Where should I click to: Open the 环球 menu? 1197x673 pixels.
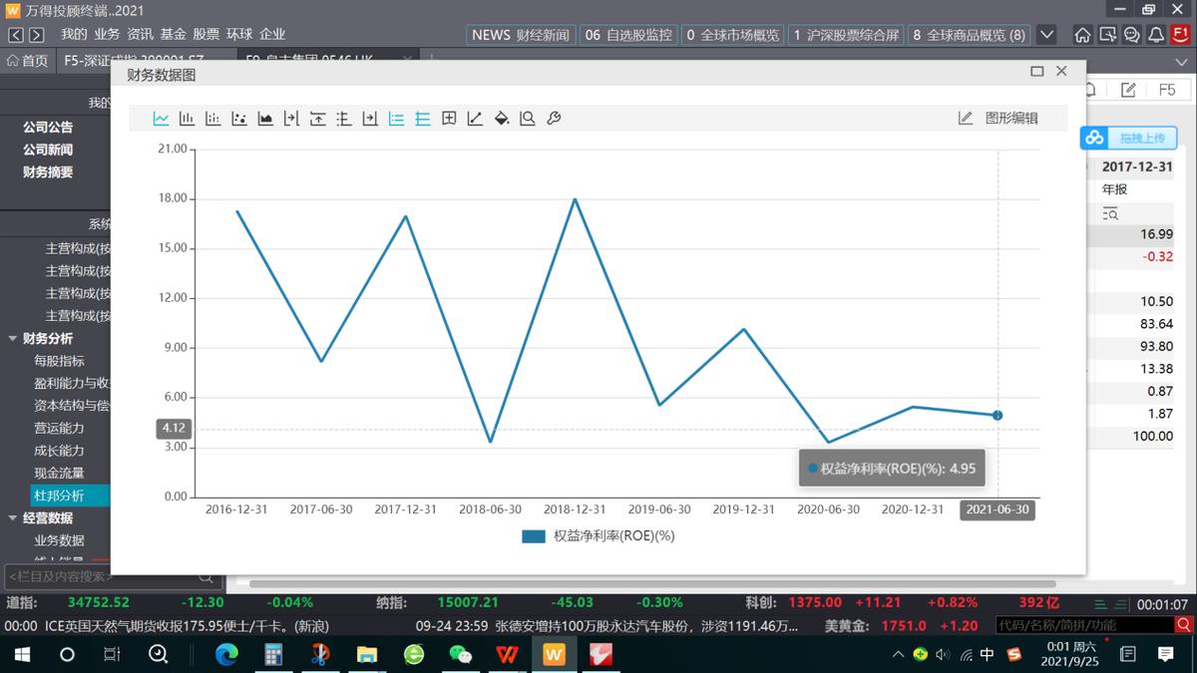[238, 35]
